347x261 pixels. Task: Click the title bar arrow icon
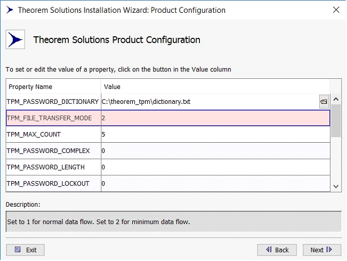[9, 10]
